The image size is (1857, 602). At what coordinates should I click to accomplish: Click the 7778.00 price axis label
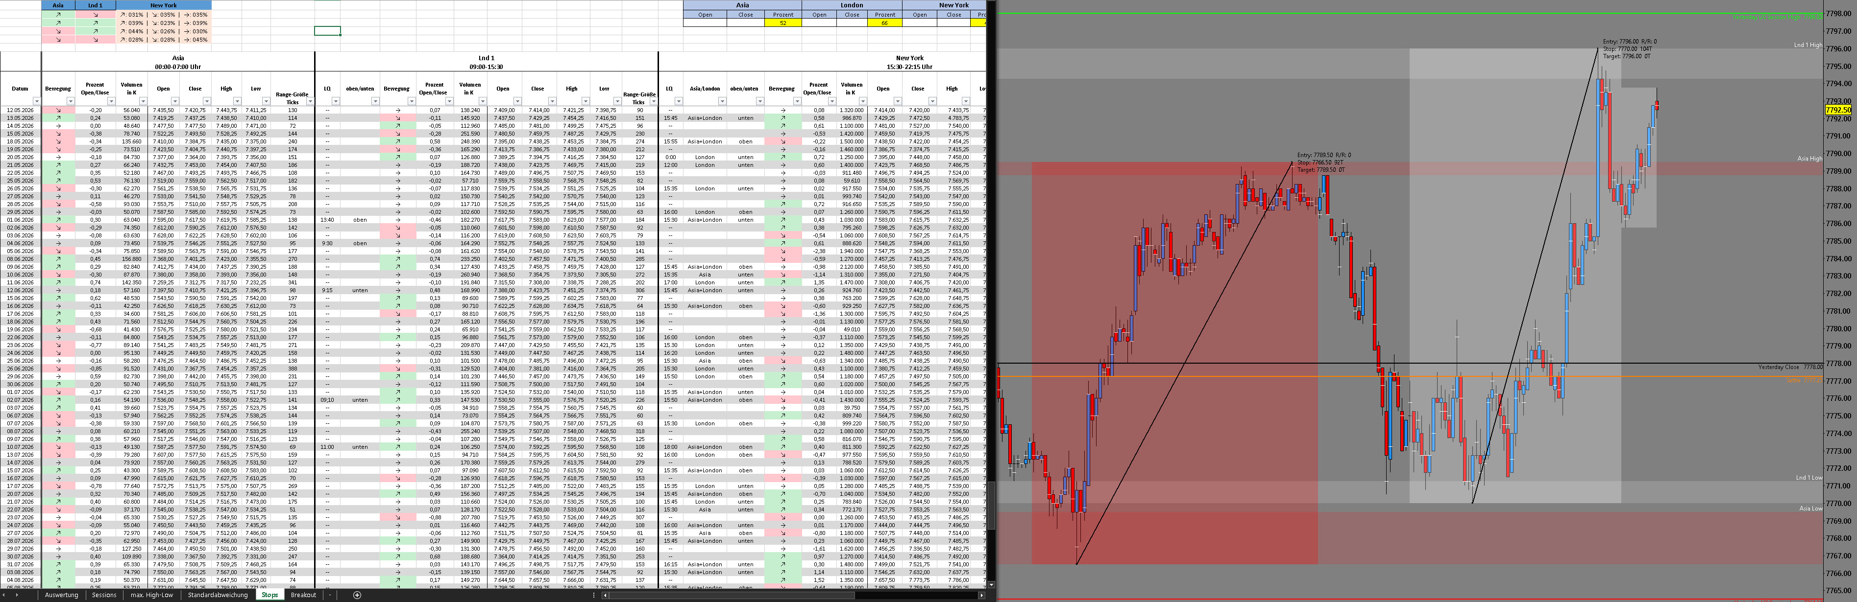click(1838, 364)
